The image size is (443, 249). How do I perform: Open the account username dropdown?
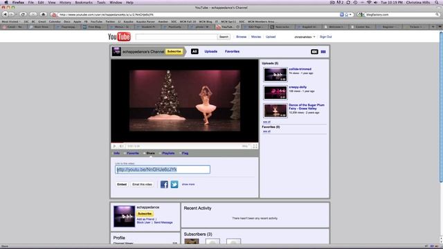(305, 37)
